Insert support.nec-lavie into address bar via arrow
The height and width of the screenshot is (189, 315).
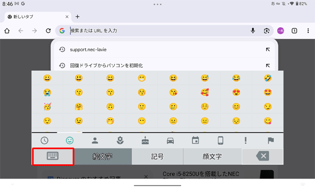click(x=268, y=49)
